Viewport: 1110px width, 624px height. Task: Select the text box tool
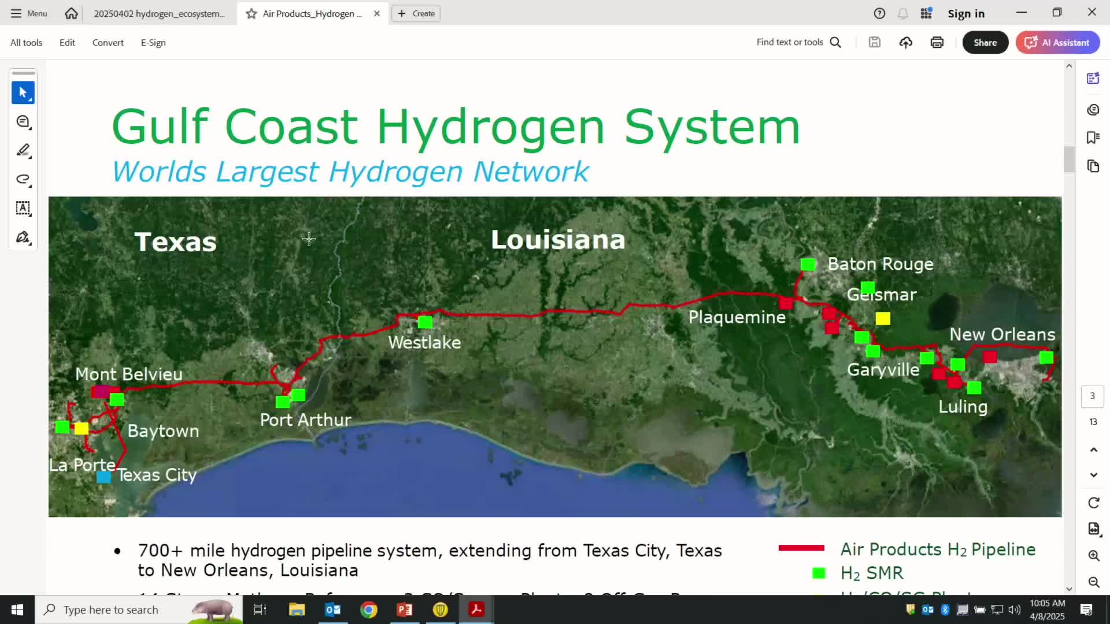23,208
